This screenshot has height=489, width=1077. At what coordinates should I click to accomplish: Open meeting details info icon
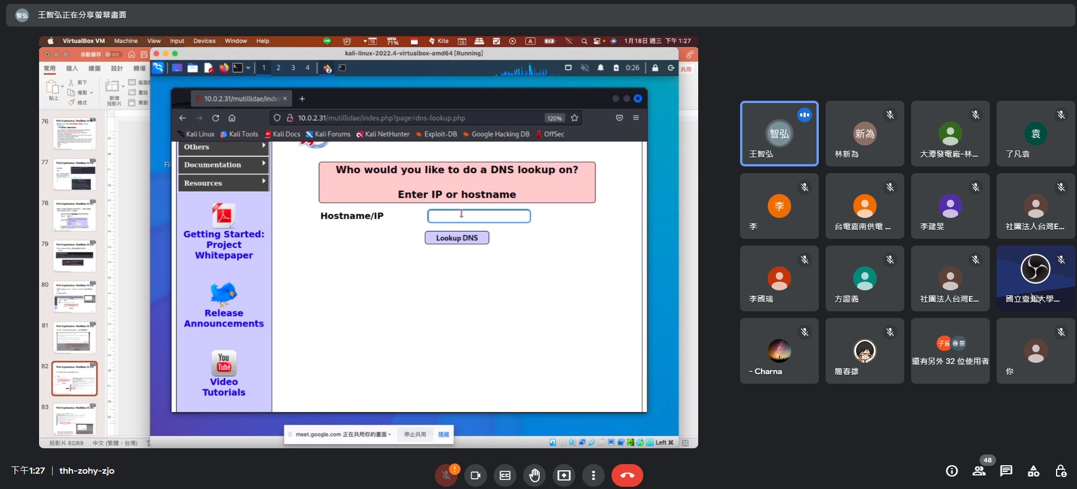pyautogui.click(x=952, y=471)
